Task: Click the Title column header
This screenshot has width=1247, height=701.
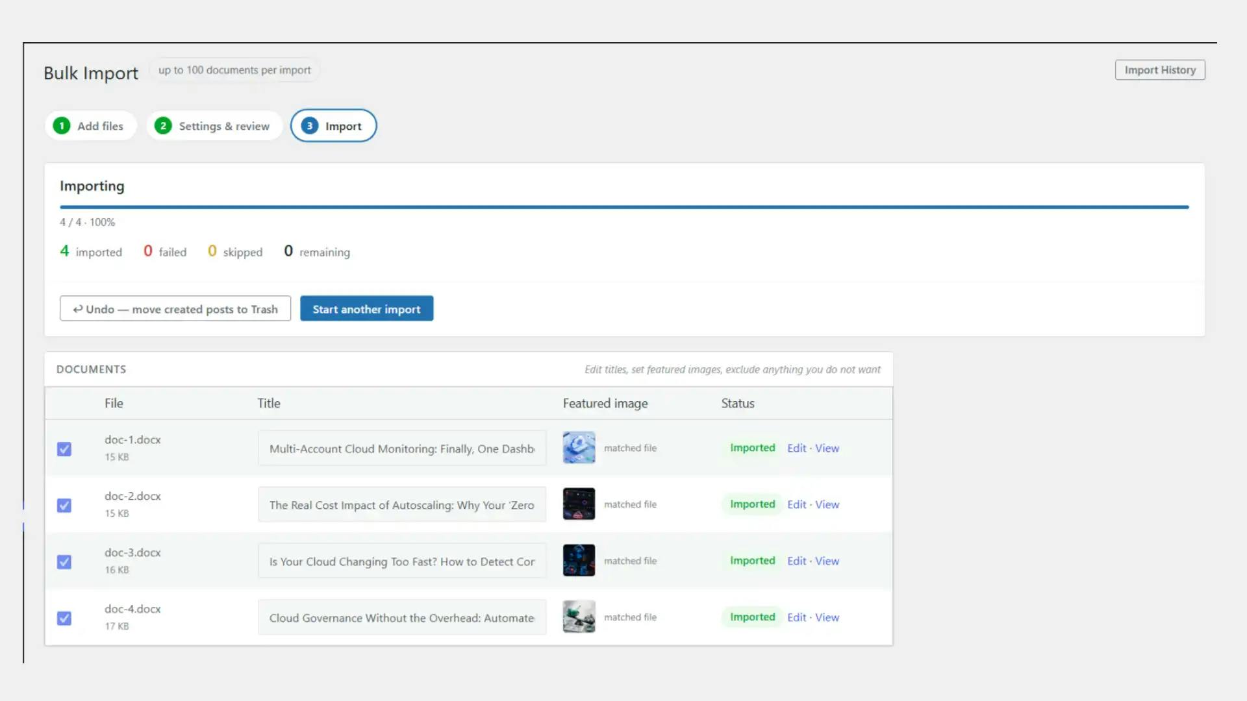Action: coord(269,403)
